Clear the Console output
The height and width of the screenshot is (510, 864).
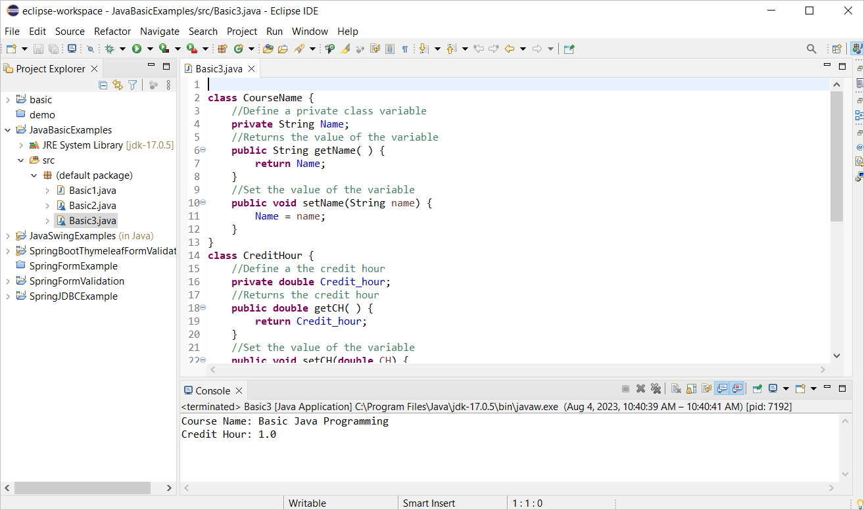(677, 388)
